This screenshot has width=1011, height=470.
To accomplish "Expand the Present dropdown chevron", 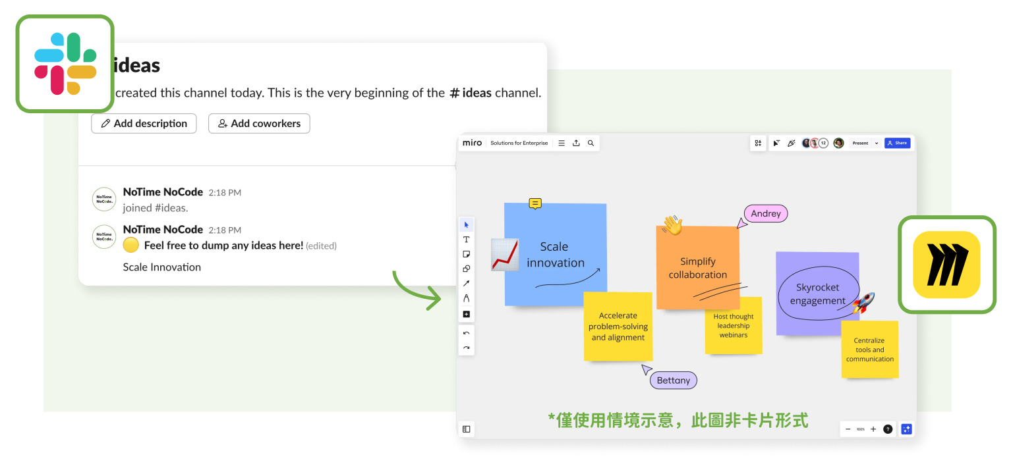I will pyautogui.click(x=877, y=143).
